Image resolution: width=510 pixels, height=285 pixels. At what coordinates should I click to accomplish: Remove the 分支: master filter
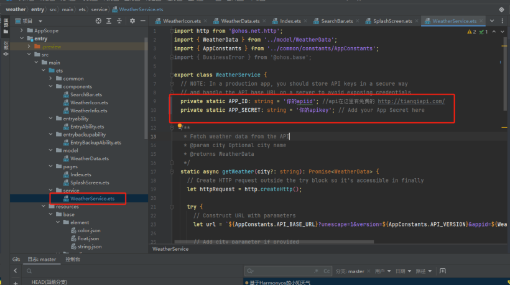pos(369,271)
